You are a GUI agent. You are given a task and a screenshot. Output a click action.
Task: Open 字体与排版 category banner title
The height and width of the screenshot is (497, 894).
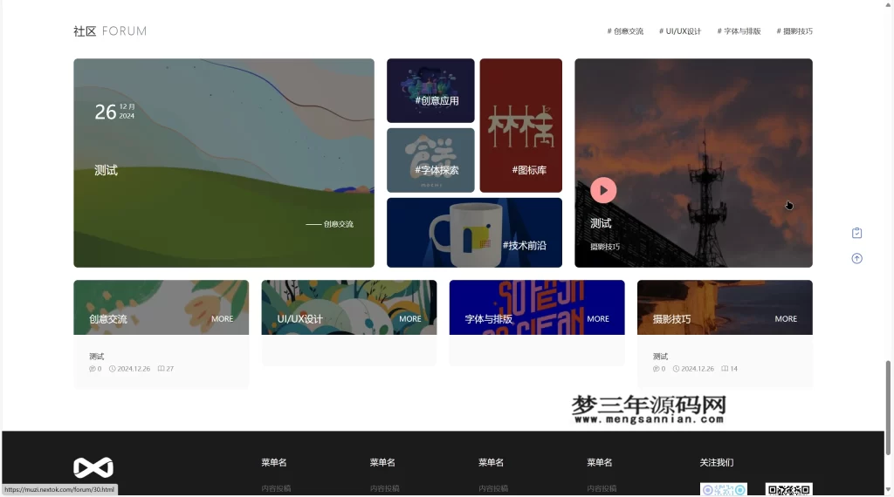tap(489, 319)
